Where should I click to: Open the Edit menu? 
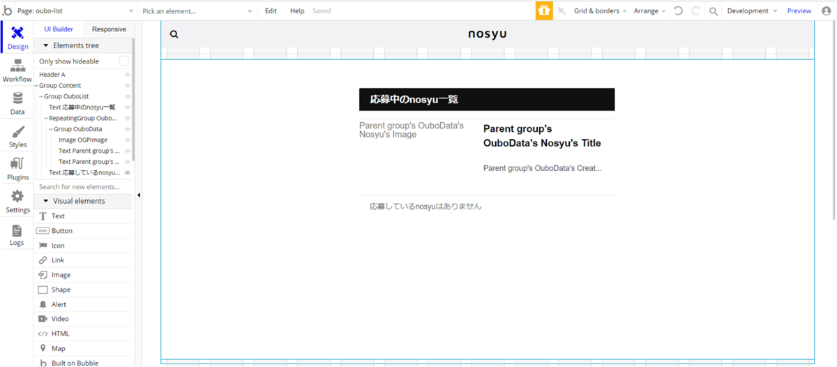[271, 11]
